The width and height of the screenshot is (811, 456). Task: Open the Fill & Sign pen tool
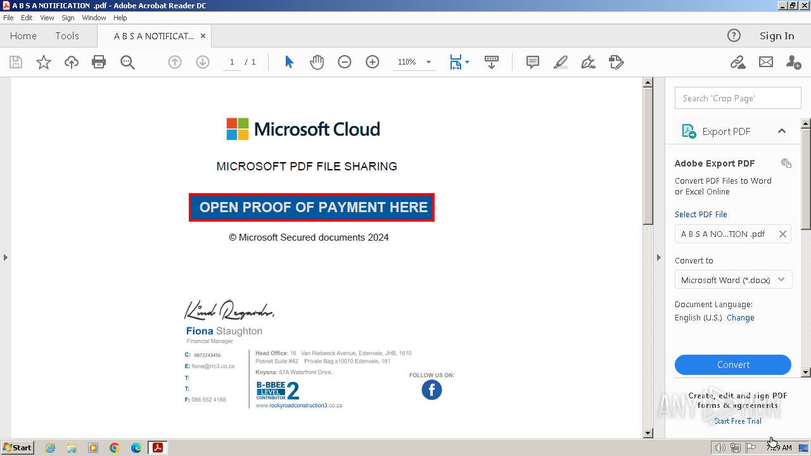[x=589, y=62]
